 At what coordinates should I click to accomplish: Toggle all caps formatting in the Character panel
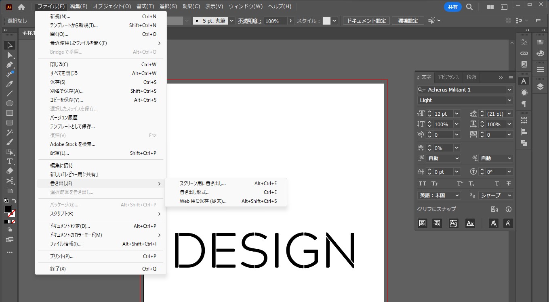tap(423, 183)
